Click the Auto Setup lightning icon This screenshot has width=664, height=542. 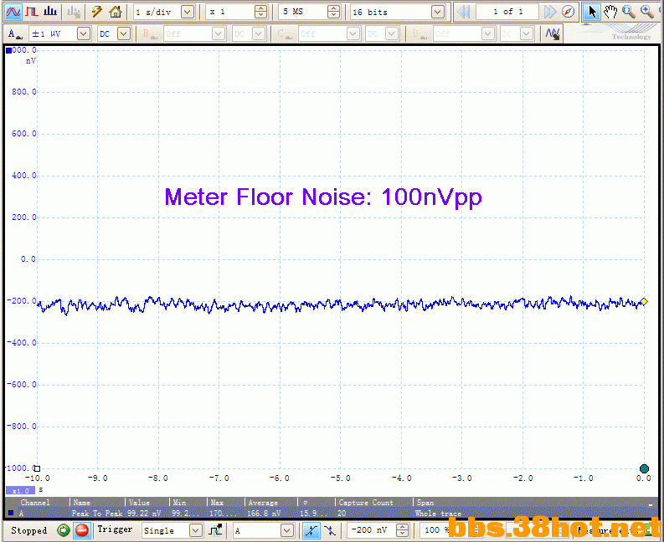pos(97,12)
